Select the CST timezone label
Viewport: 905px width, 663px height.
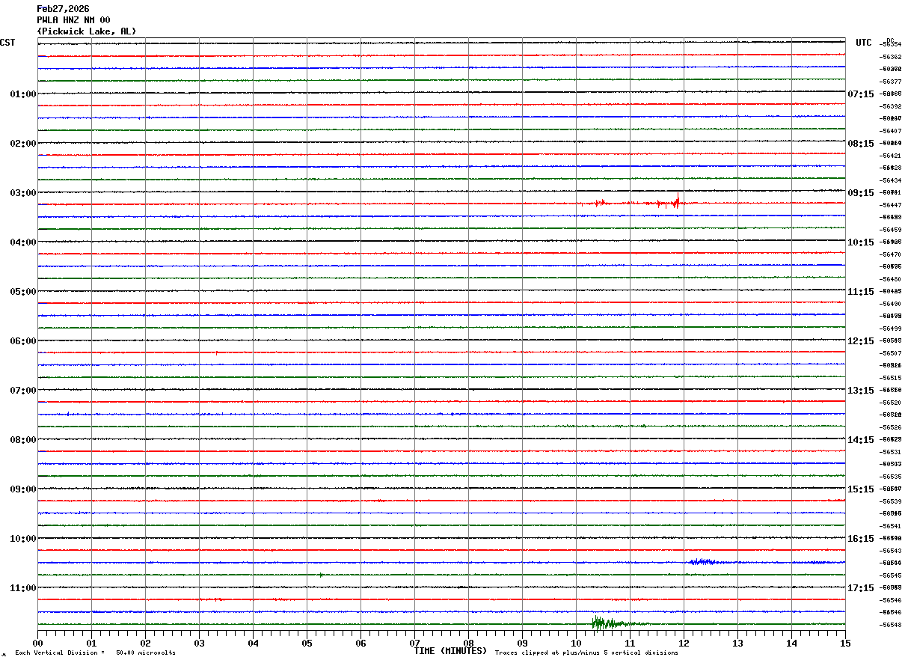point(7,43)
